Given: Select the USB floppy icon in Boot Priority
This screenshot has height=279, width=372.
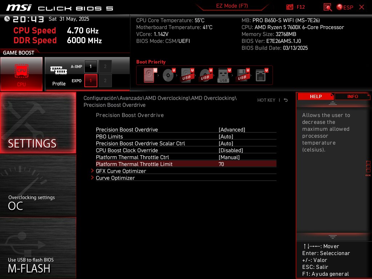Looking at the screenshot, I should pyautogui.click(x=242, y=76).
